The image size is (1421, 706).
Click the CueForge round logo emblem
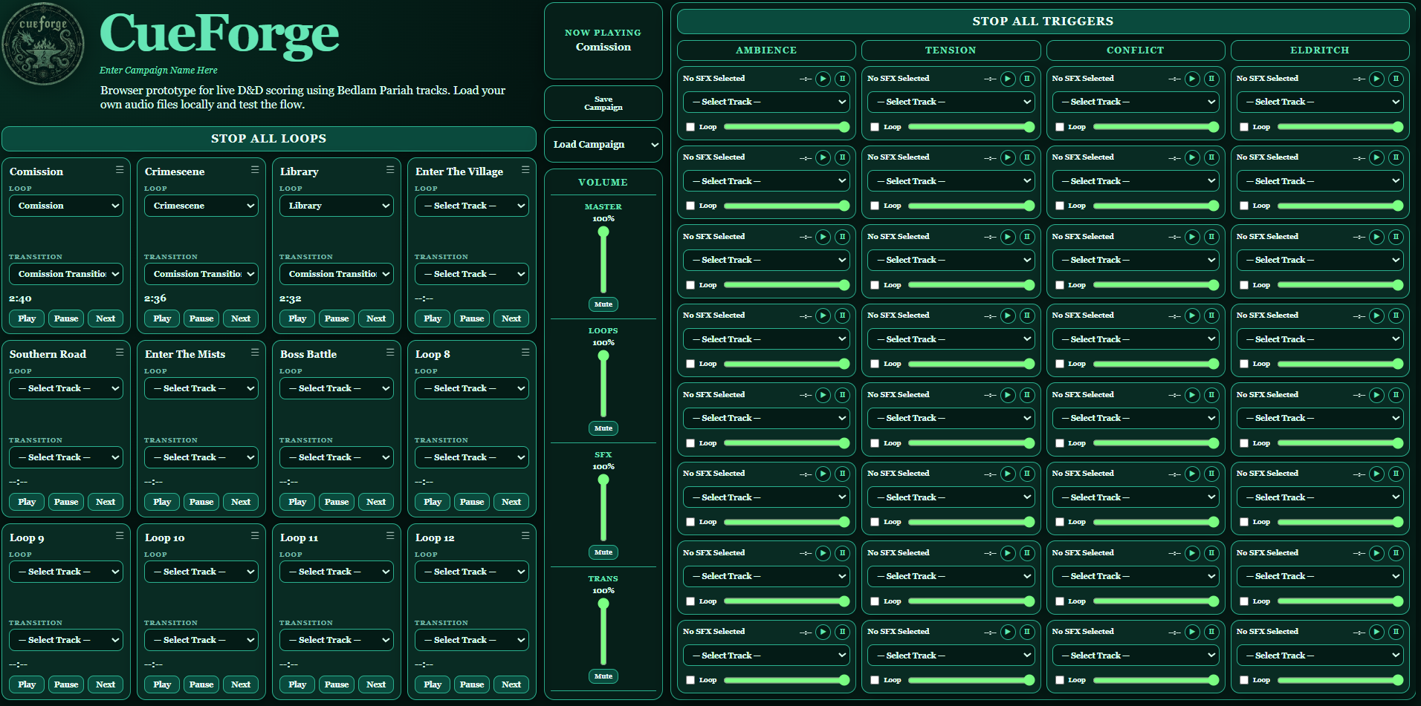coord(43,43)
